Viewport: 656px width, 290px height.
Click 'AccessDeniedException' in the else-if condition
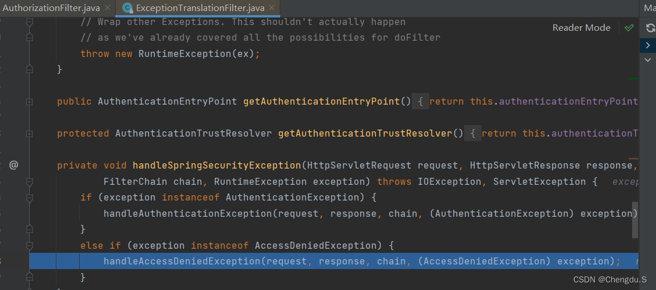[x=316, y=246]
